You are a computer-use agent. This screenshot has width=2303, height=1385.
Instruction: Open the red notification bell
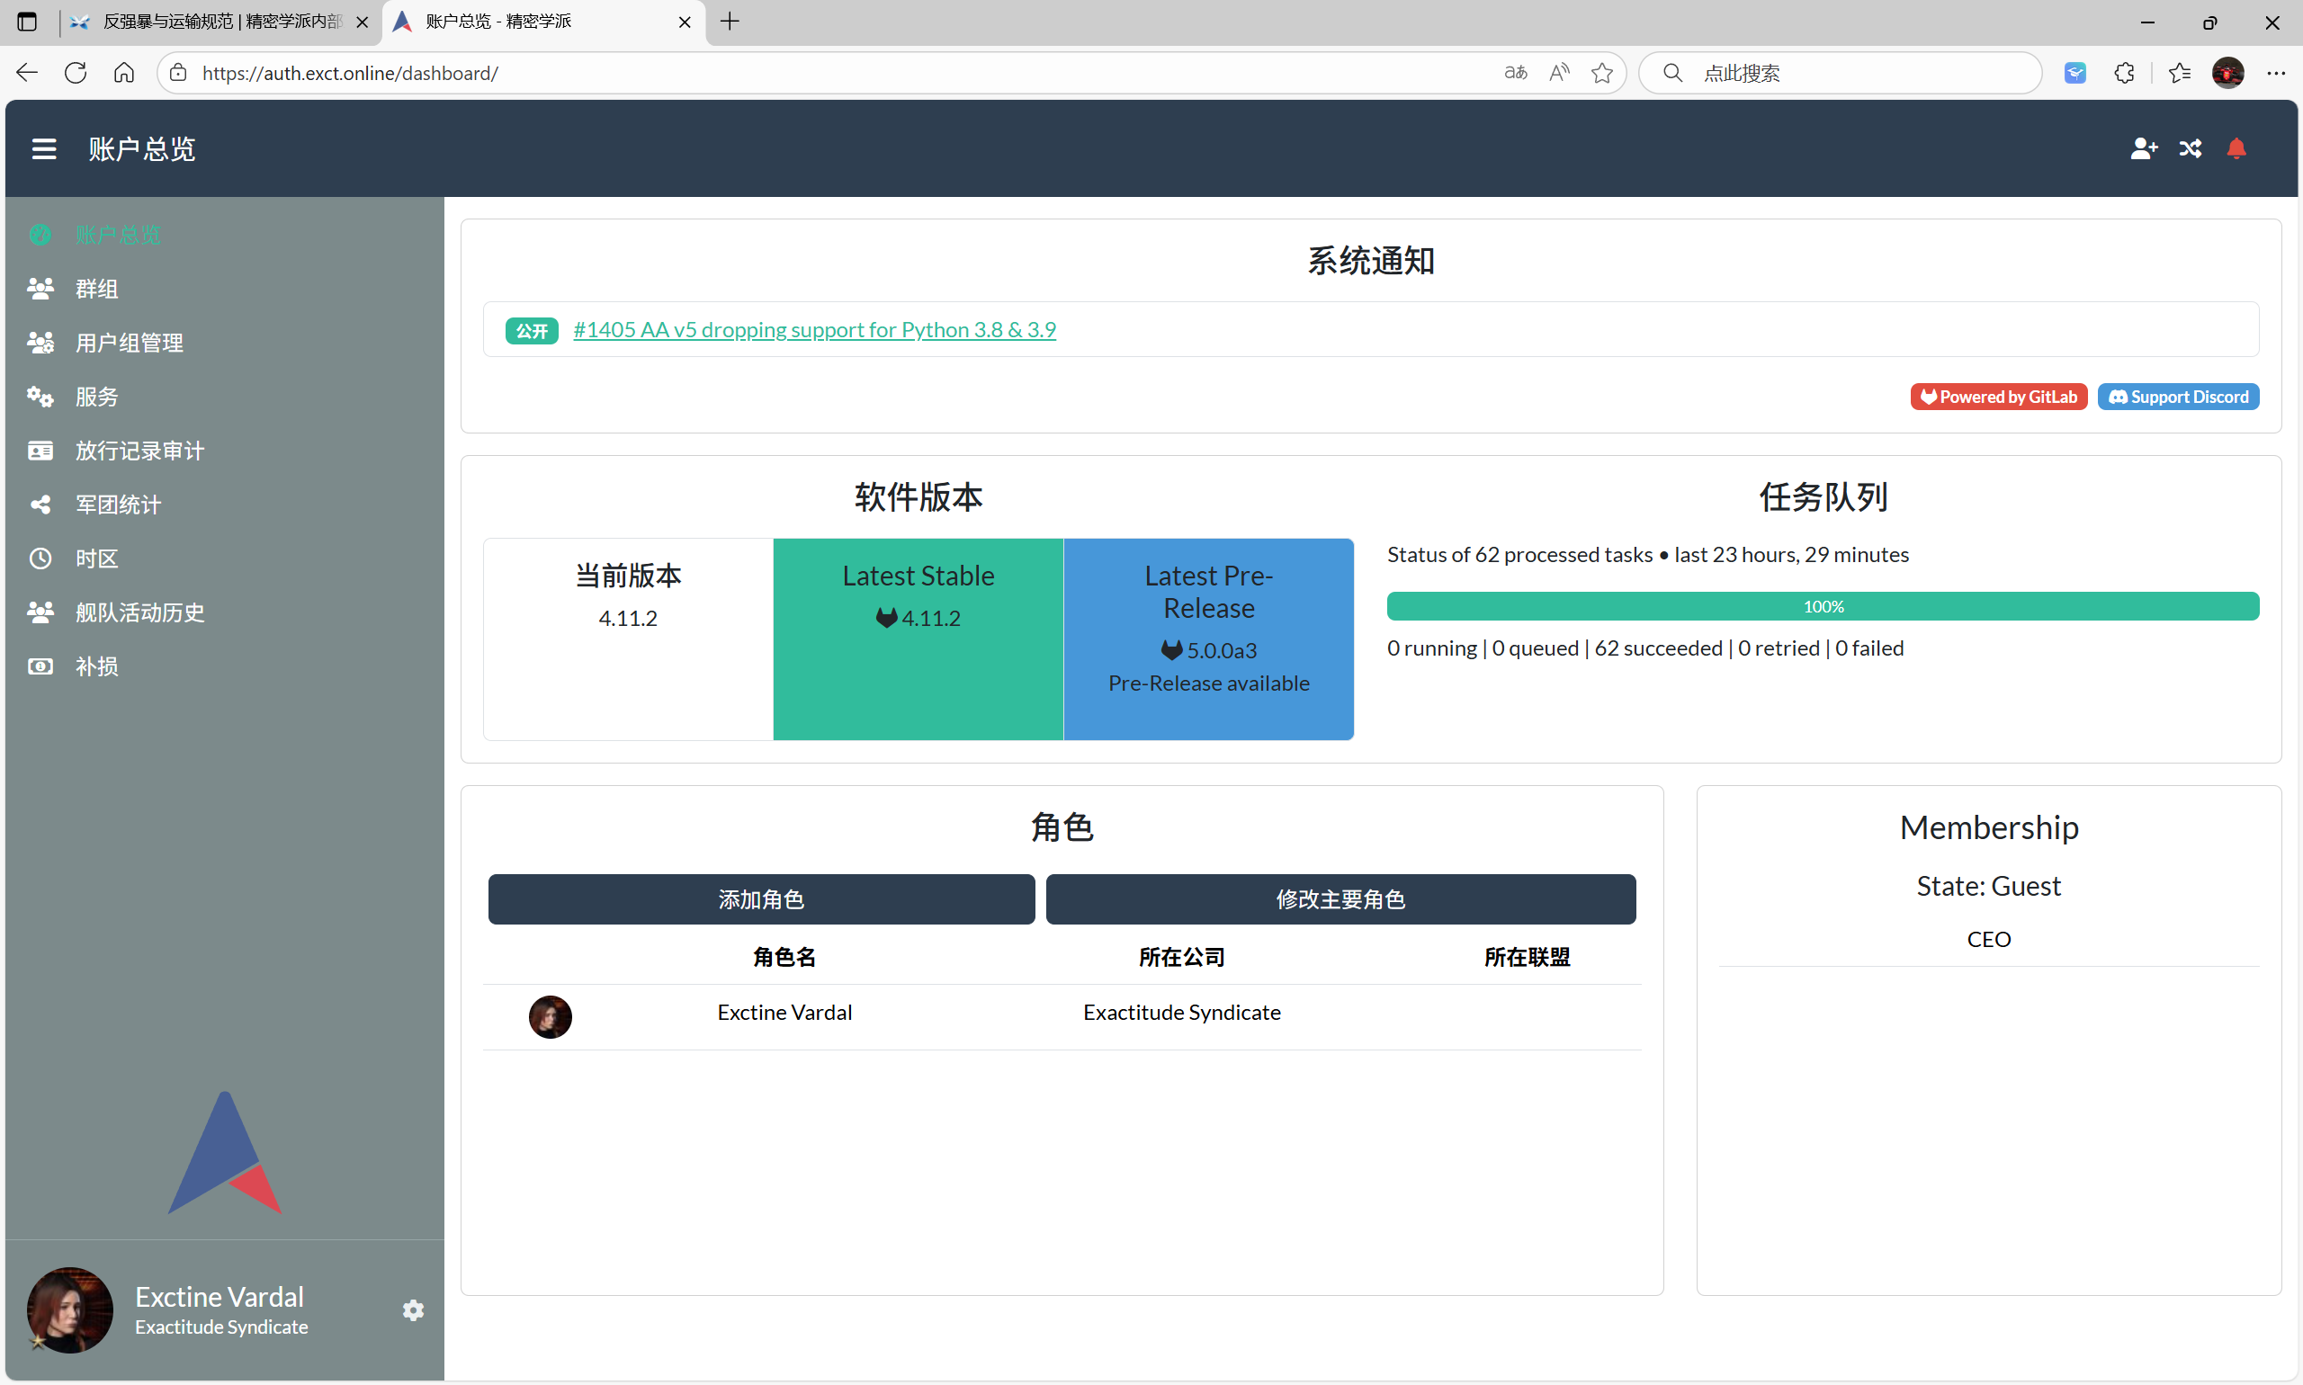(2236, 148)
